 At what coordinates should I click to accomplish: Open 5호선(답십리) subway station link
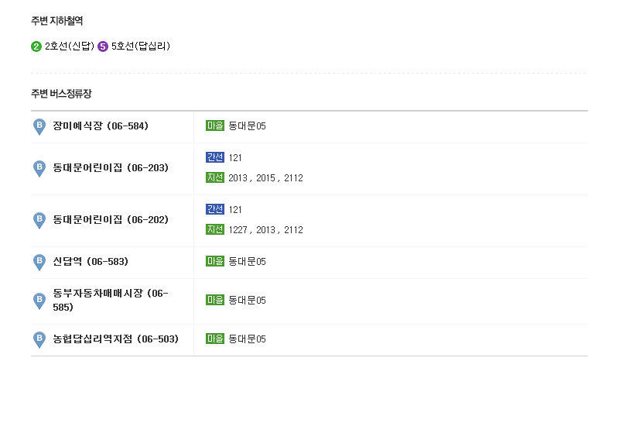[x=141, y=46]
